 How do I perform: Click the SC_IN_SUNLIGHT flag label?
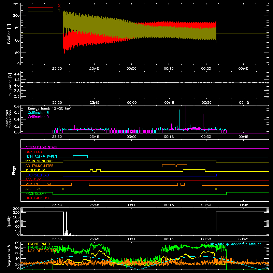pyautogui.click(x=39, y=161)
